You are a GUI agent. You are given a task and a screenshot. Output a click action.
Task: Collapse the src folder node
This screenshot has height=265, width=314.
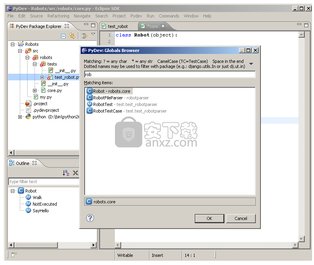(x=20, y=51)
